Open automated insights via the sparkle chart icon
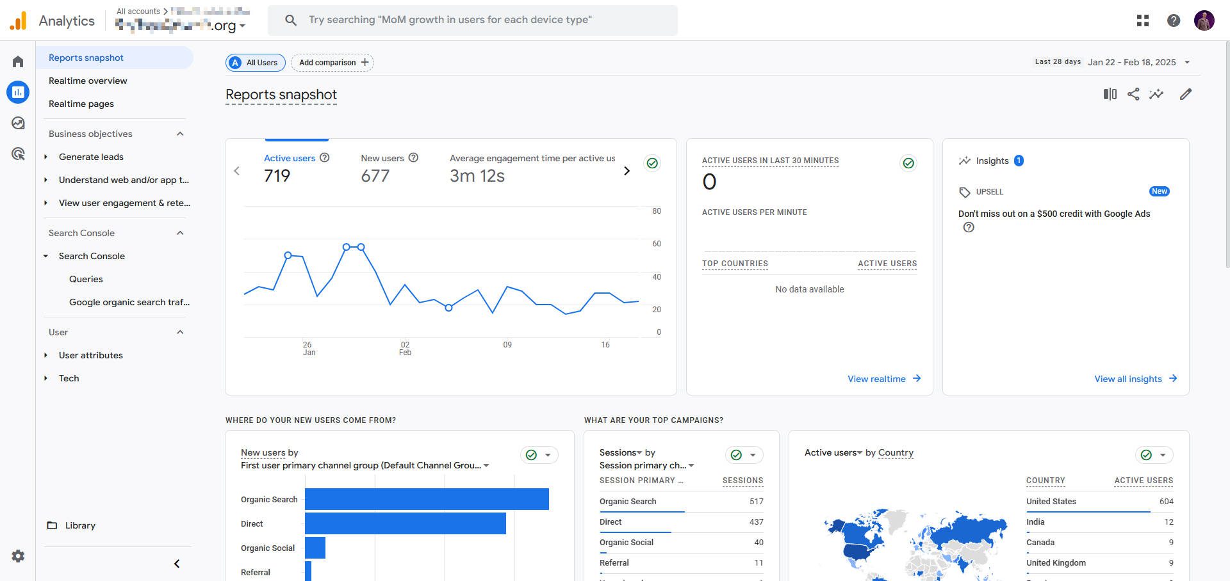The width and height of the screenshot is (1230, 581). (1157, 94)
